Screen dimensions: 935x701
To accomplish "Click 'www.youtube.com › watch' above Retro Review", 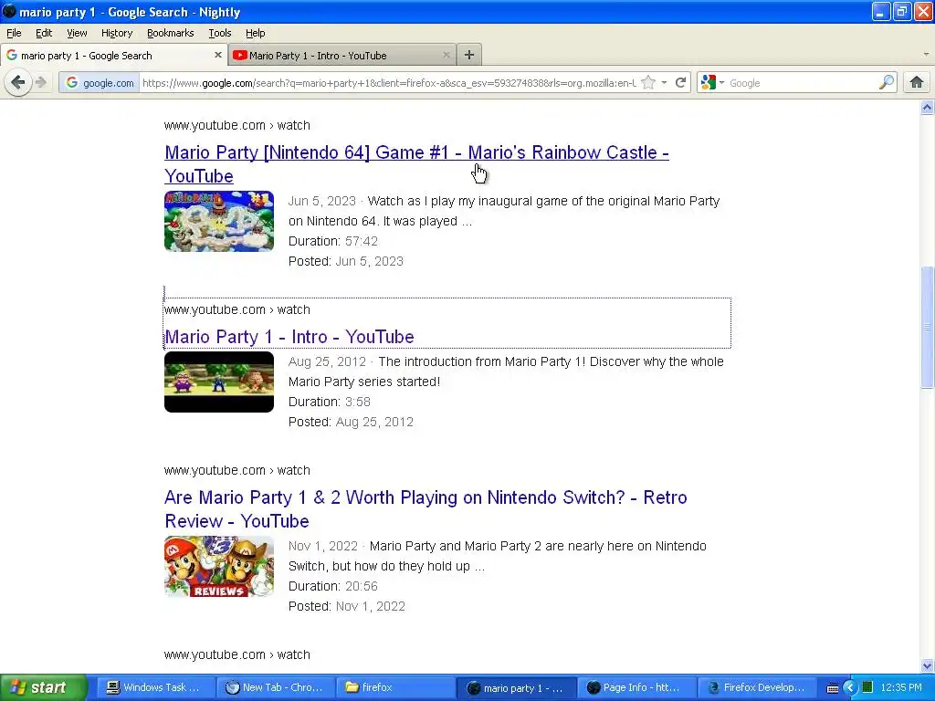I will (237, 470).
